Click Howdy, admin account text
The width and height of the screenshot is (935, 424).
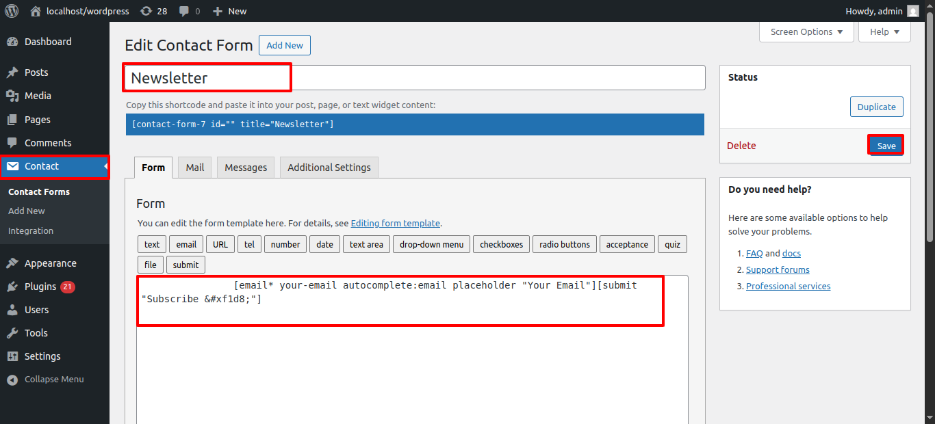click(873, 11)
